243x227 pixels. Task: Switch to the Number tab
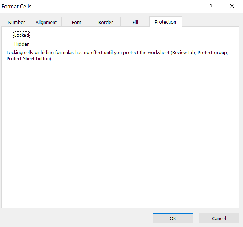(x=16, y=22)
